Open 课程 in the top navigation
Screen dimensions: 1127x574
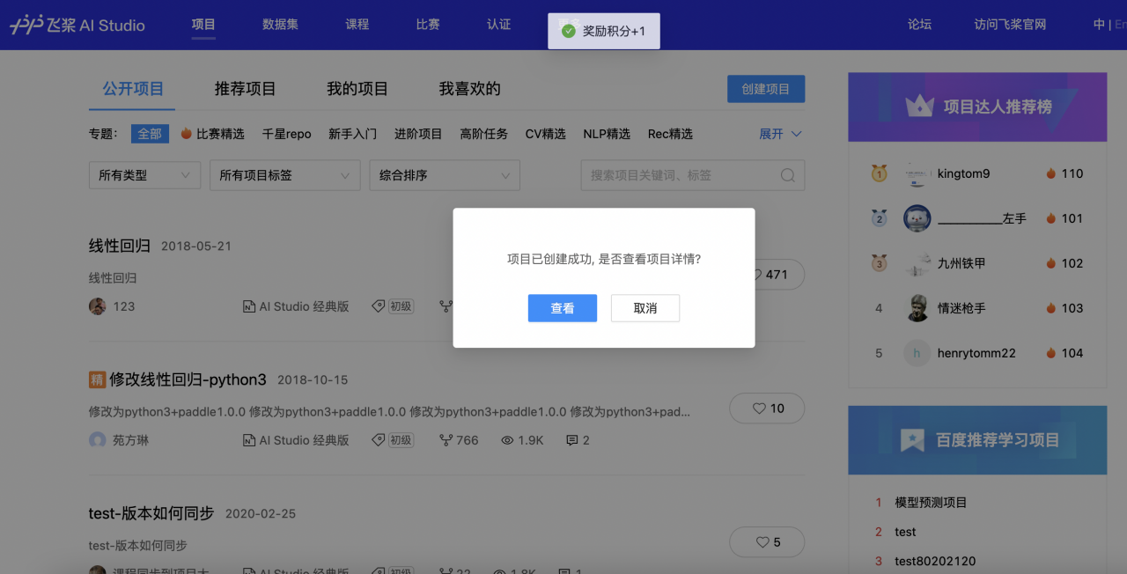tap(357, 25)
